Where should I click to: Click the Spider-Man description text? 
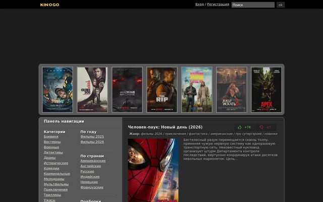click(230, 149)
